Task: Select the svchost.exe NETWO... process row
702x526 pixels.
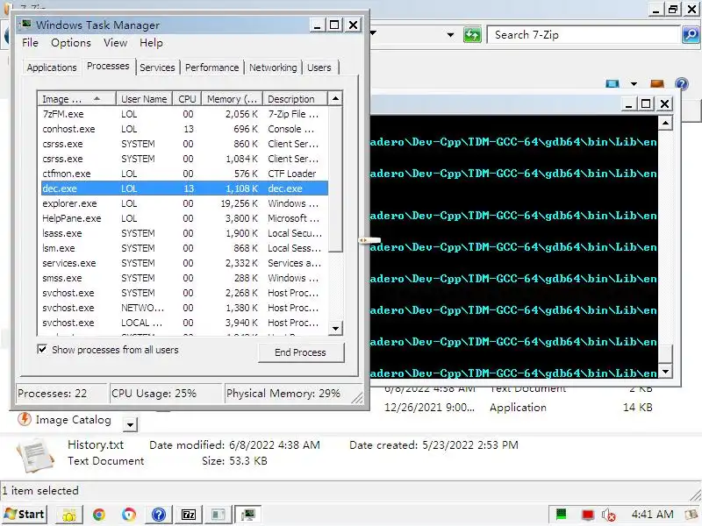Action: point(184,308)
